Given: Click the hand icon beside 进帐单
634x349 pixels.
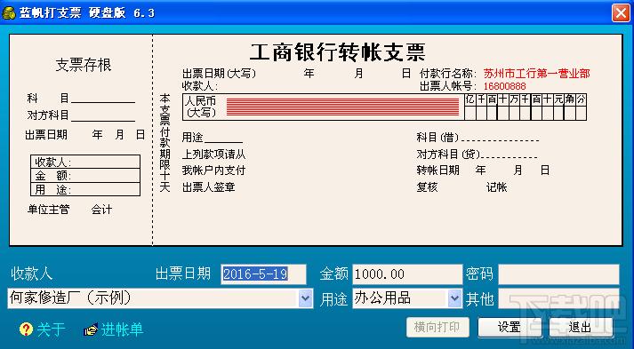Looking at the screenshot, I should point(91,329).
